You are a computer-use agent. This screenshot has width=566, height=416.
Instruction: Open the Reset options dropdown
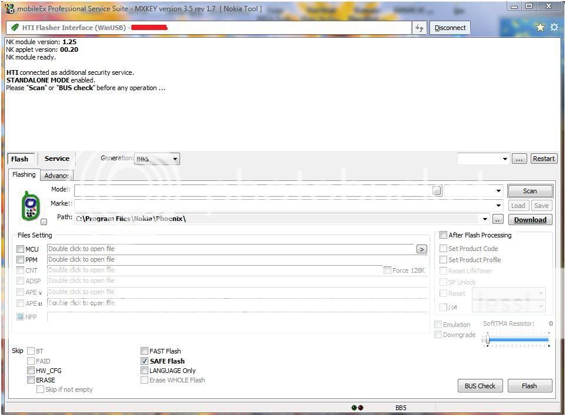pos(508,293)
